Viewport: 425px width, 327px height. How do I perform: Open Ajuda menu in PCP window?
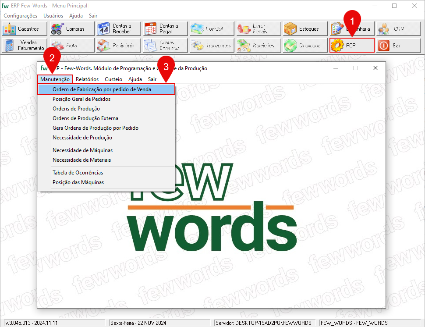(x=135, y=79)
